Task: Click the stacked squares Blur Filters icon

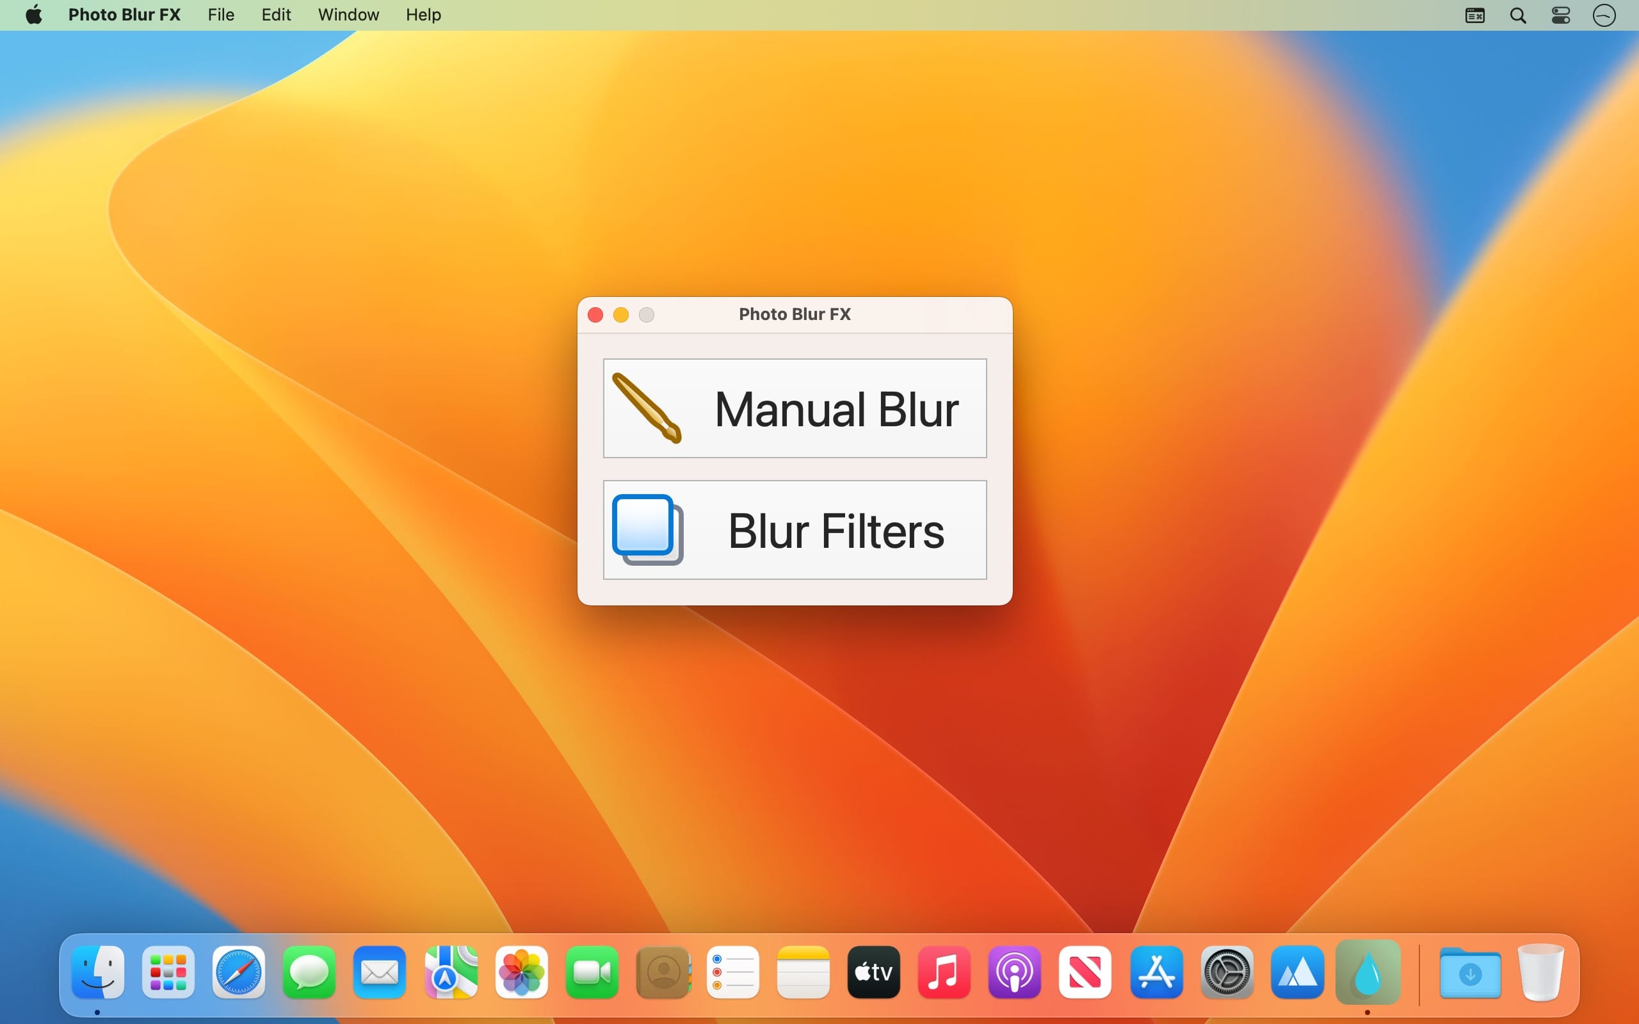Action: pyautogui.click(x=647, y=530)
